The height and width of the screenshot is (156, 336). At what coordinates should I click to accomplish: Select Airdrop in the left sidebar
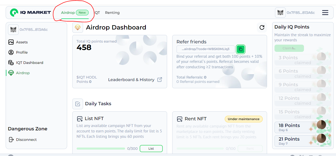(x=23, y=73)
